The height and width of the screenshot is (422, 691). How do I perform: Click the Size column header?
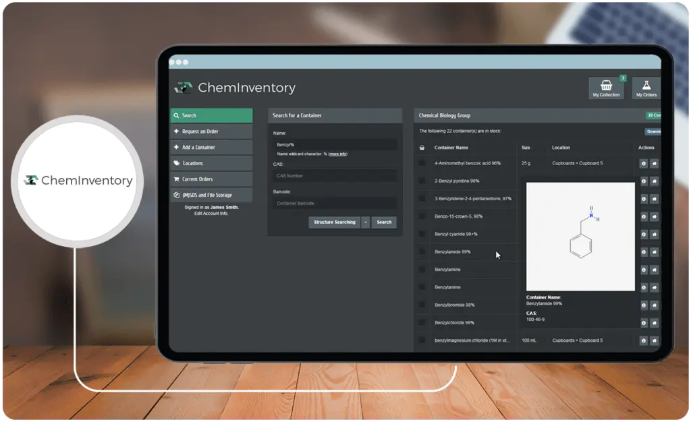pos(526,148)
